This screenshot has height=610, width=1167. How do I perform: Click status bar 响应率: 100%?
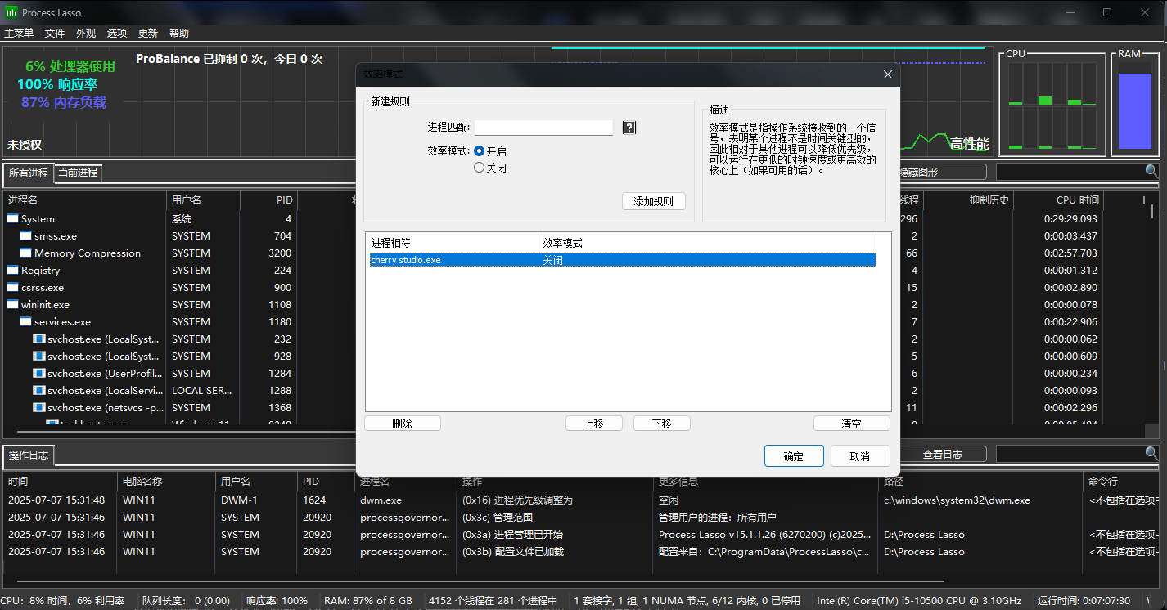click(277, 601)
